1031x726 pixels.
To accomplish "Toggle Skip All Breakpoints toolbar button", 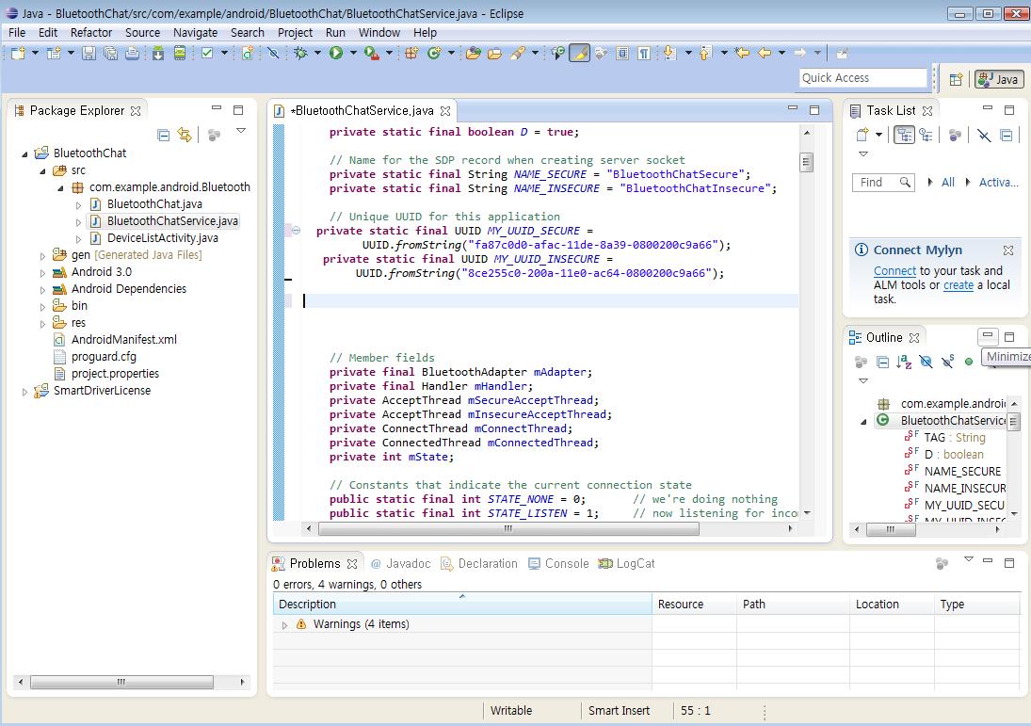I will click(x=273, y=54).
